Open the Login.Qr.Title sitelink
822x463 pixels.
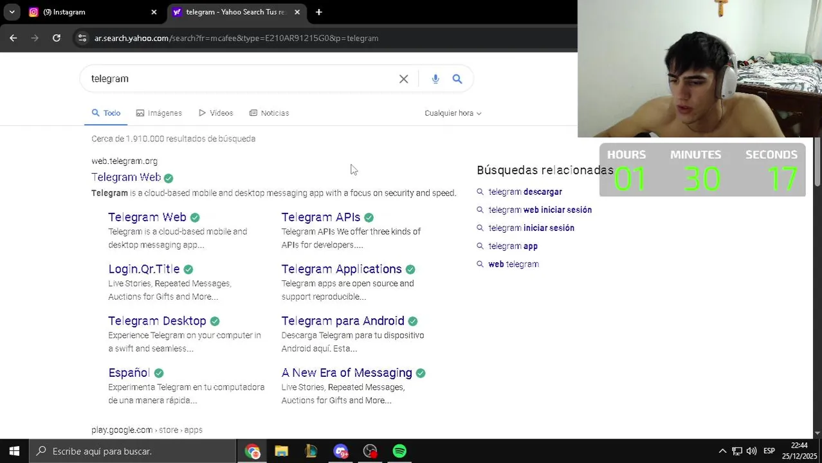pos(144,269)
